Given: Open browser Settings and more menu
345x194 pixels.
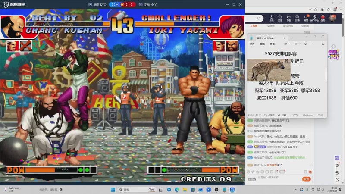Looking at the screenshot, I should [x=341, y=9].
